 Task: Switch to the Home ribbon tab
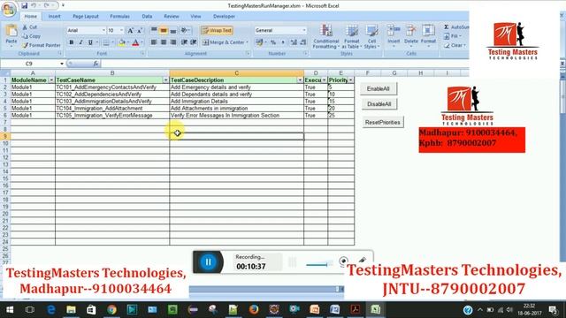pos(30,16)
